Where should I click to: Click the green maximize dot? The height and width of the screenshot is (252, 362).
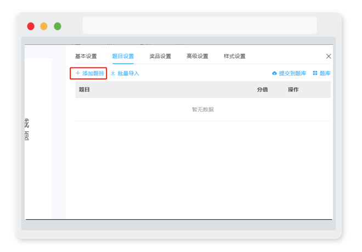(58, 26)
